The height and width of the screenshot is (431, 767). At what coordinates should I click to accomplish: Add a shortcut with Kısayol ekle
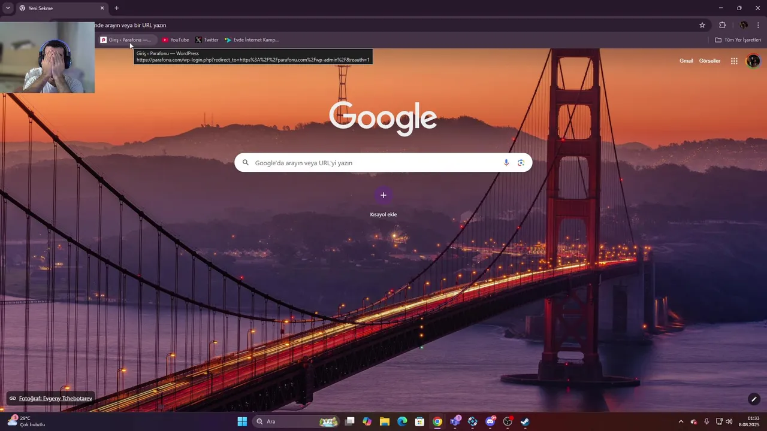[383, 202]
